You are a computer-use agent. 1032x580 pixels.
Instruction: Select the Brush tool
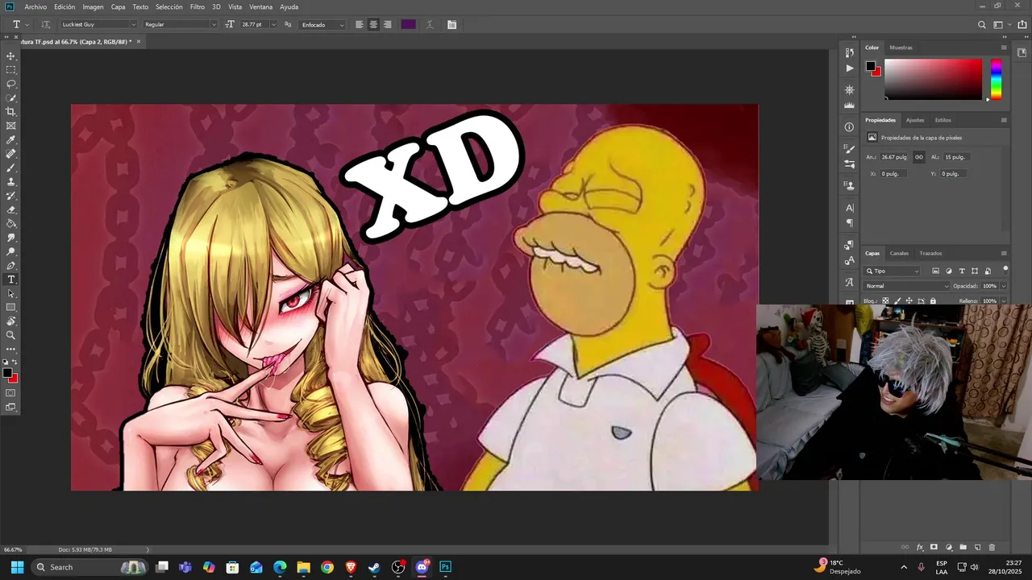pyautogui.click(x=11, y=168)
